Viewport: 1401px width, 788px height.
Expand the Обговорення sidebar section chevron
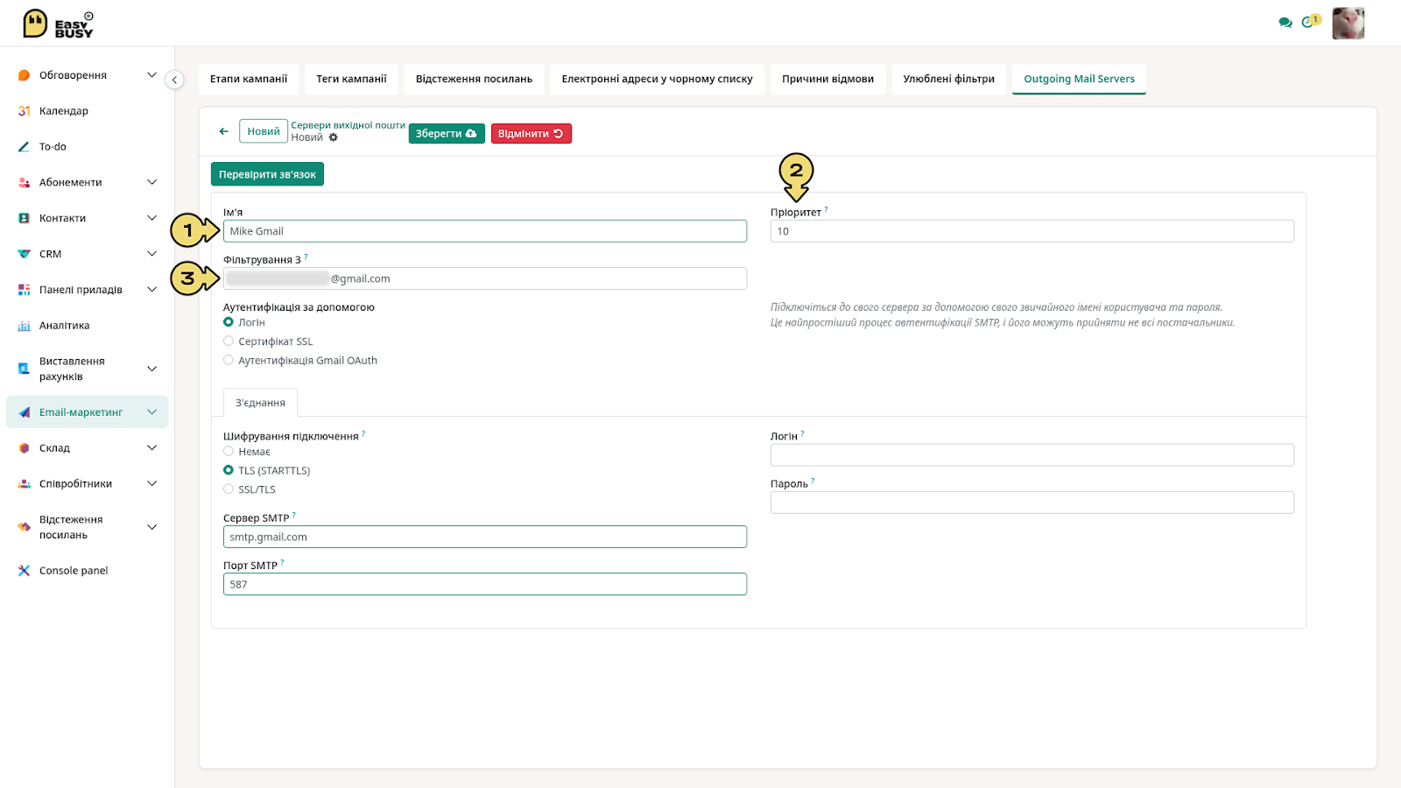pos(151,75)
